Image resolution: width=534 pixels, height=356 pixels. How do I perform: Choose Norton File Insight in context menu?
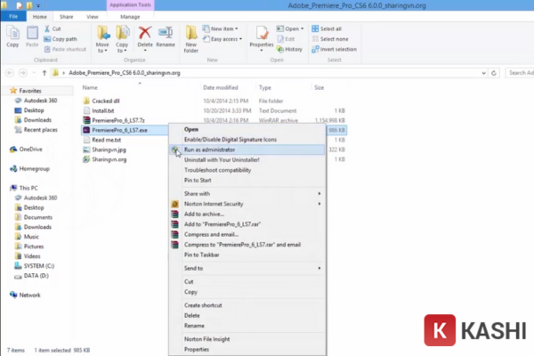pos(247,339)
